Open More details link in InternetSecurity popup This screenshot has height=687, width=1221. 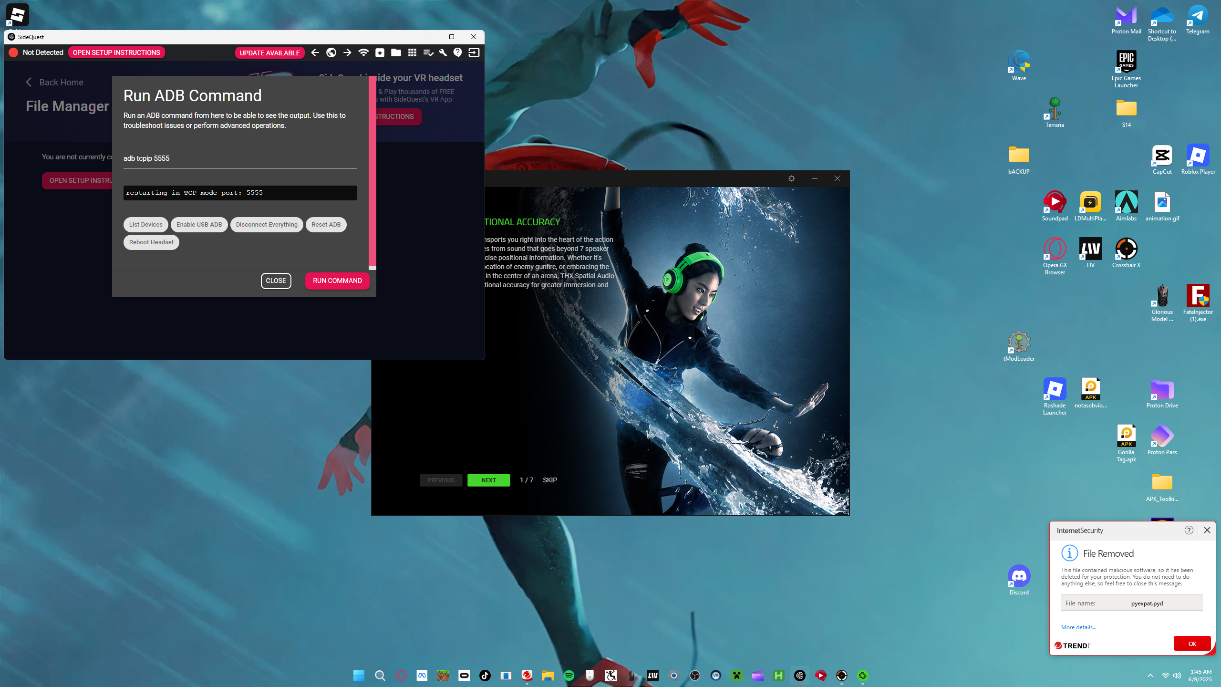(1078, 627)
